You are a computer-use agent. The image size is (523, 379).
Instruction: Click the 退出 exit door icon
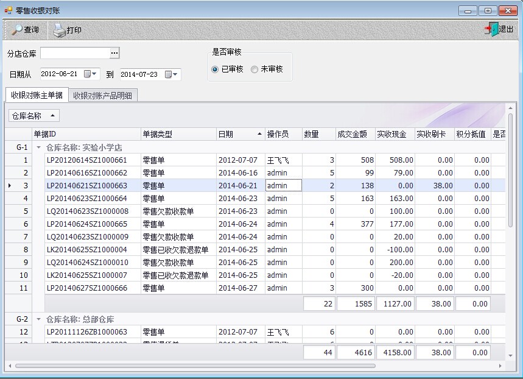pos(490,29)
